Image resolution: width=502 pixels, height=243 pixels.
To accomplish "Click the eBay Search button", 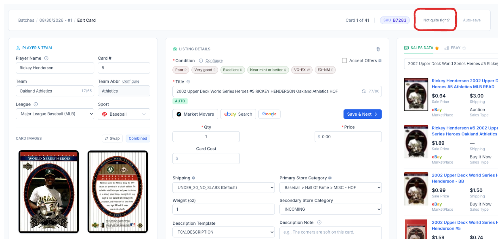I will pos(238,114).
